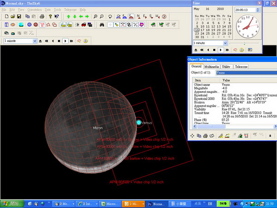Open the time step dropdown in main toolbar

(x=35, y=41)
